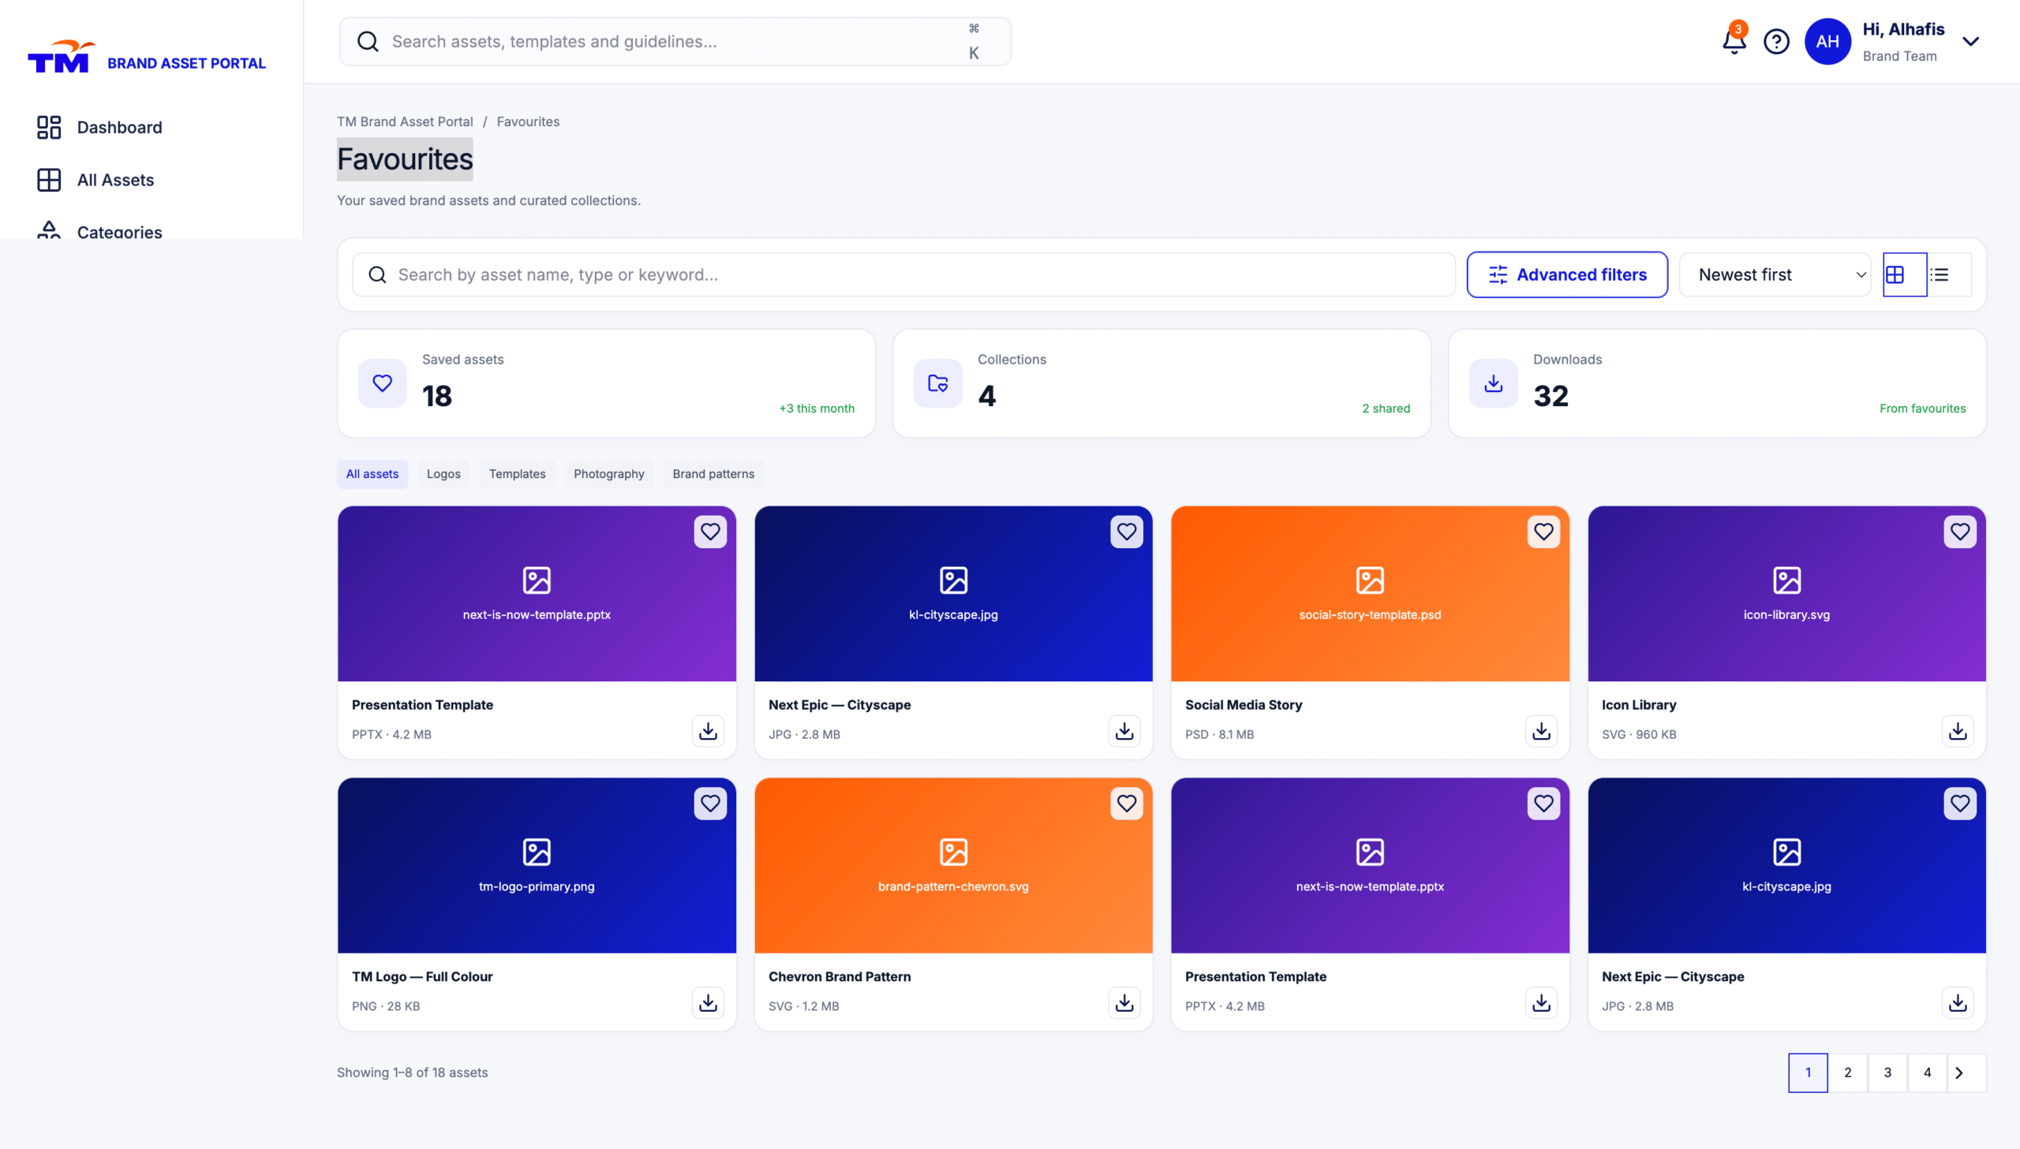Viewport: 2020px width, 1149px height.
Task: Click the TM Logo — Full Colour title
Action: pos(422,976)
